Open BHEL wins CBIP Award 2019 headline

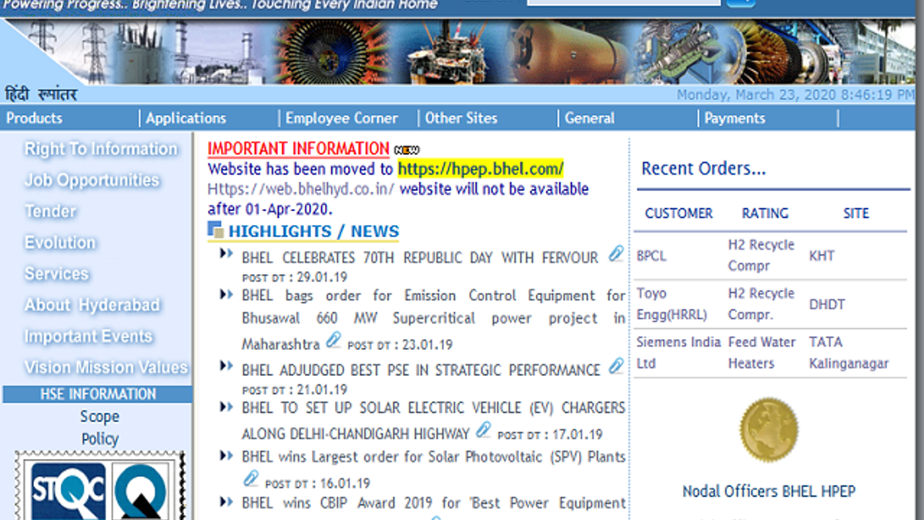434,503
